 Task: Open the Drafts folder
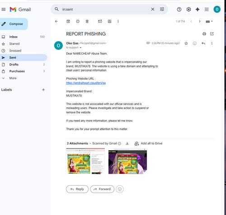click(24, 65)
